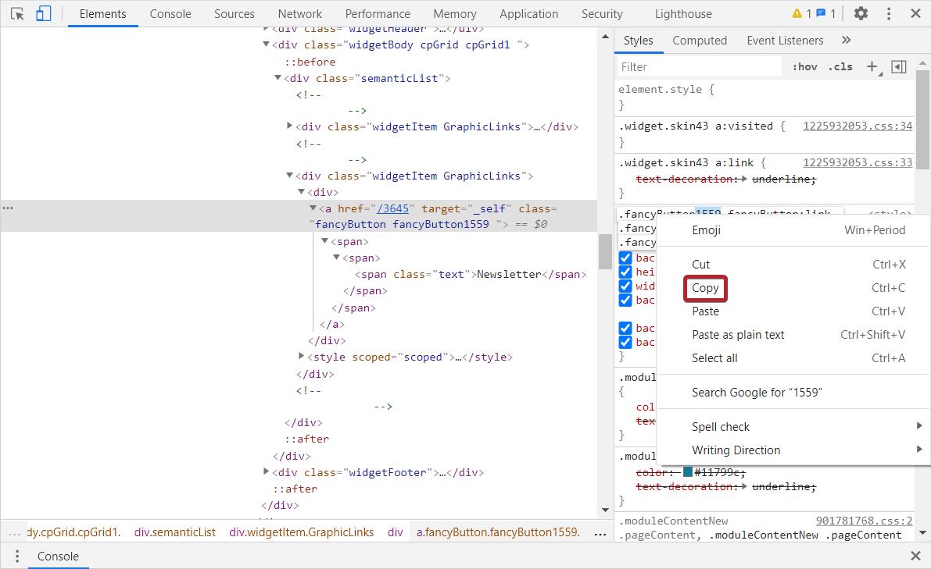
Task: Show more Styles pane tabs chevron
Action: [x=846, y=41]
